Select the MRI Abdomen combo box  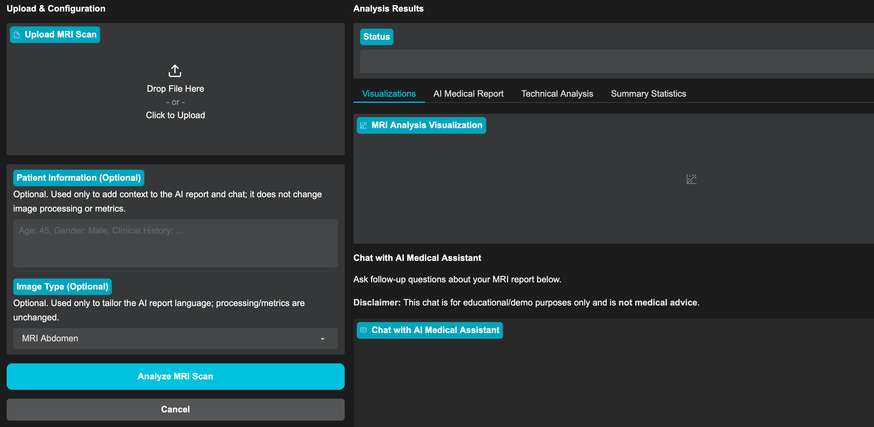tap(176, 338)
